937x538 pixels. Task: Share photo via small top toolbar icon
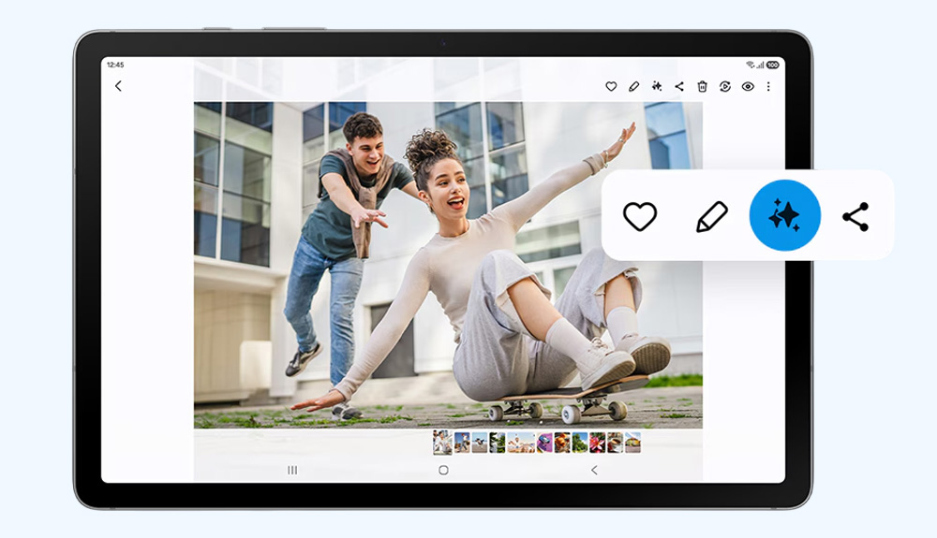coord(679,86)
